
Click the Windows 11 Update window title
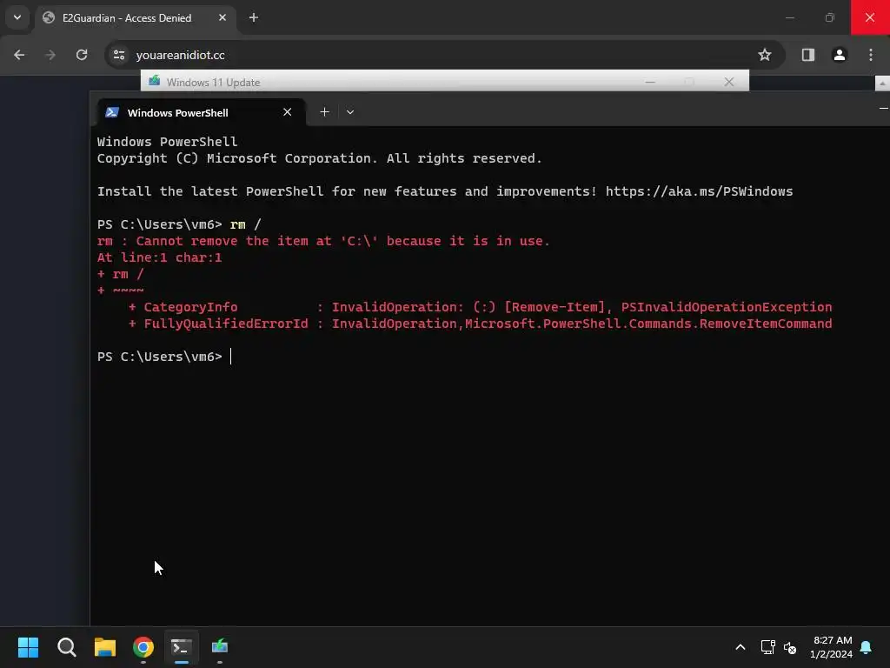click(x=214, y=83)
